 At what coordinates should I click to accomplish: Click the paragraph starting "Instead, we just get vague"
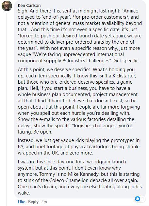[79, 147]
